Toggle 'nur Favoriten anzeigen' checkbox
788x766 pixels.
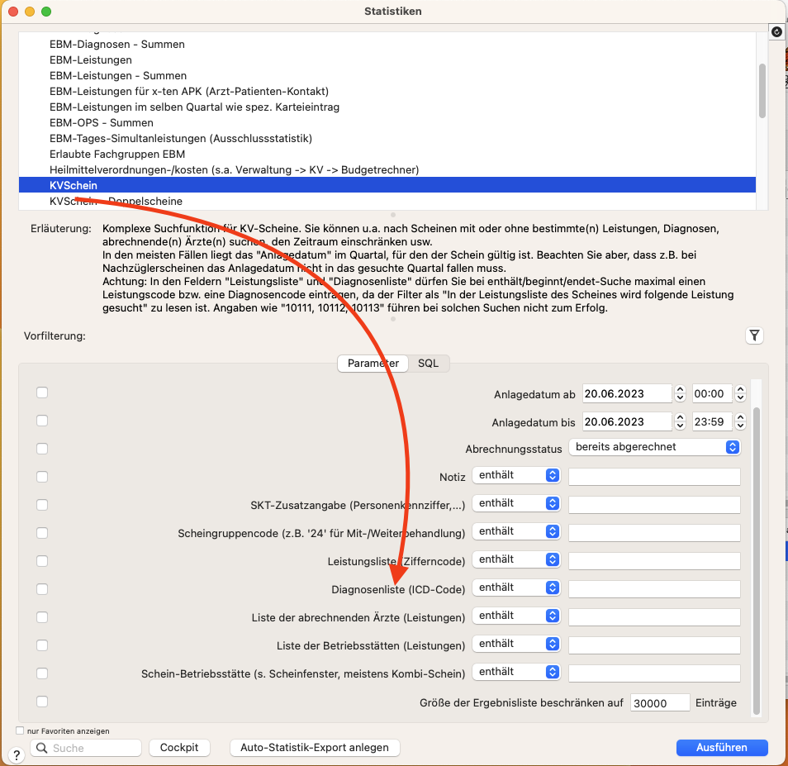20,730
